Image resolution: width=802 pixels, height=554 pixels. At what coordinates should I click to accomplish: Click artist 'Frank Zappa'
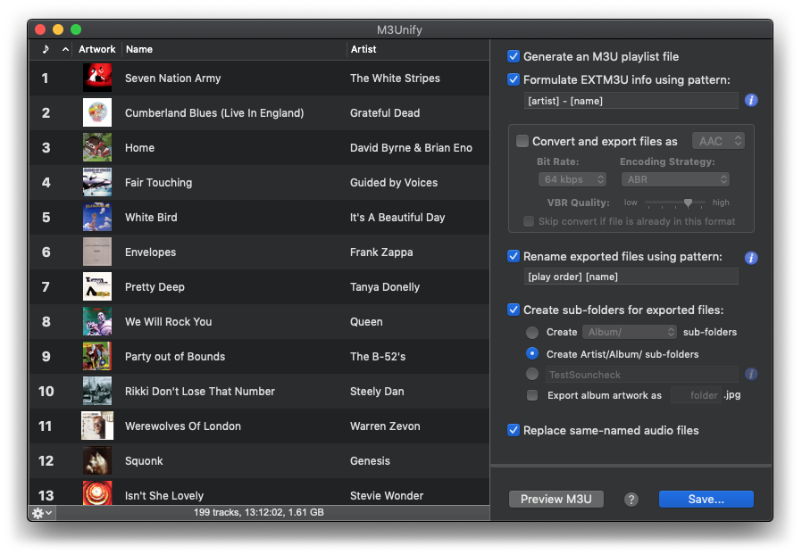click(x=381, y=252)
